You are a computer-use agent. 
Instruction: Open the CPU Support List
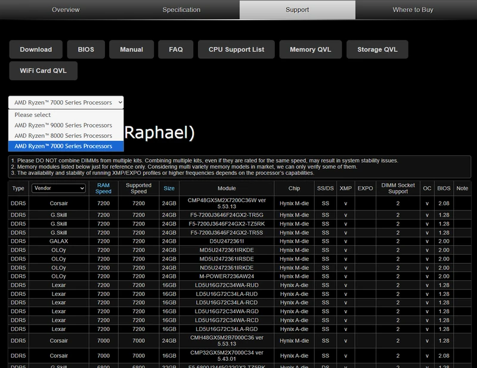(x=236, y=50)
